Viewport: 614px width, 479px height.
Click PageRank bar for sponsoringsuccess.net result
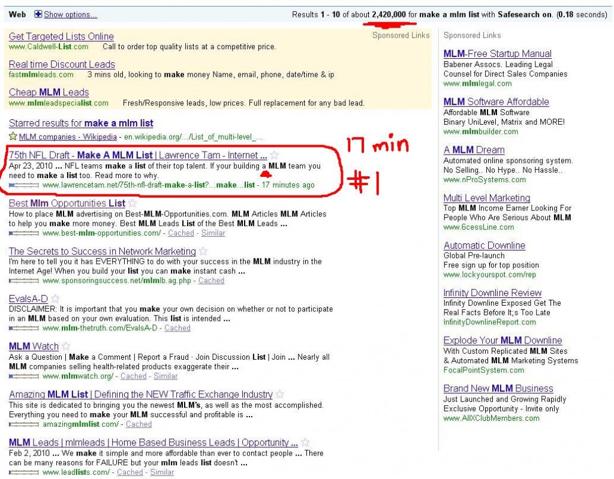coord(23,281)
